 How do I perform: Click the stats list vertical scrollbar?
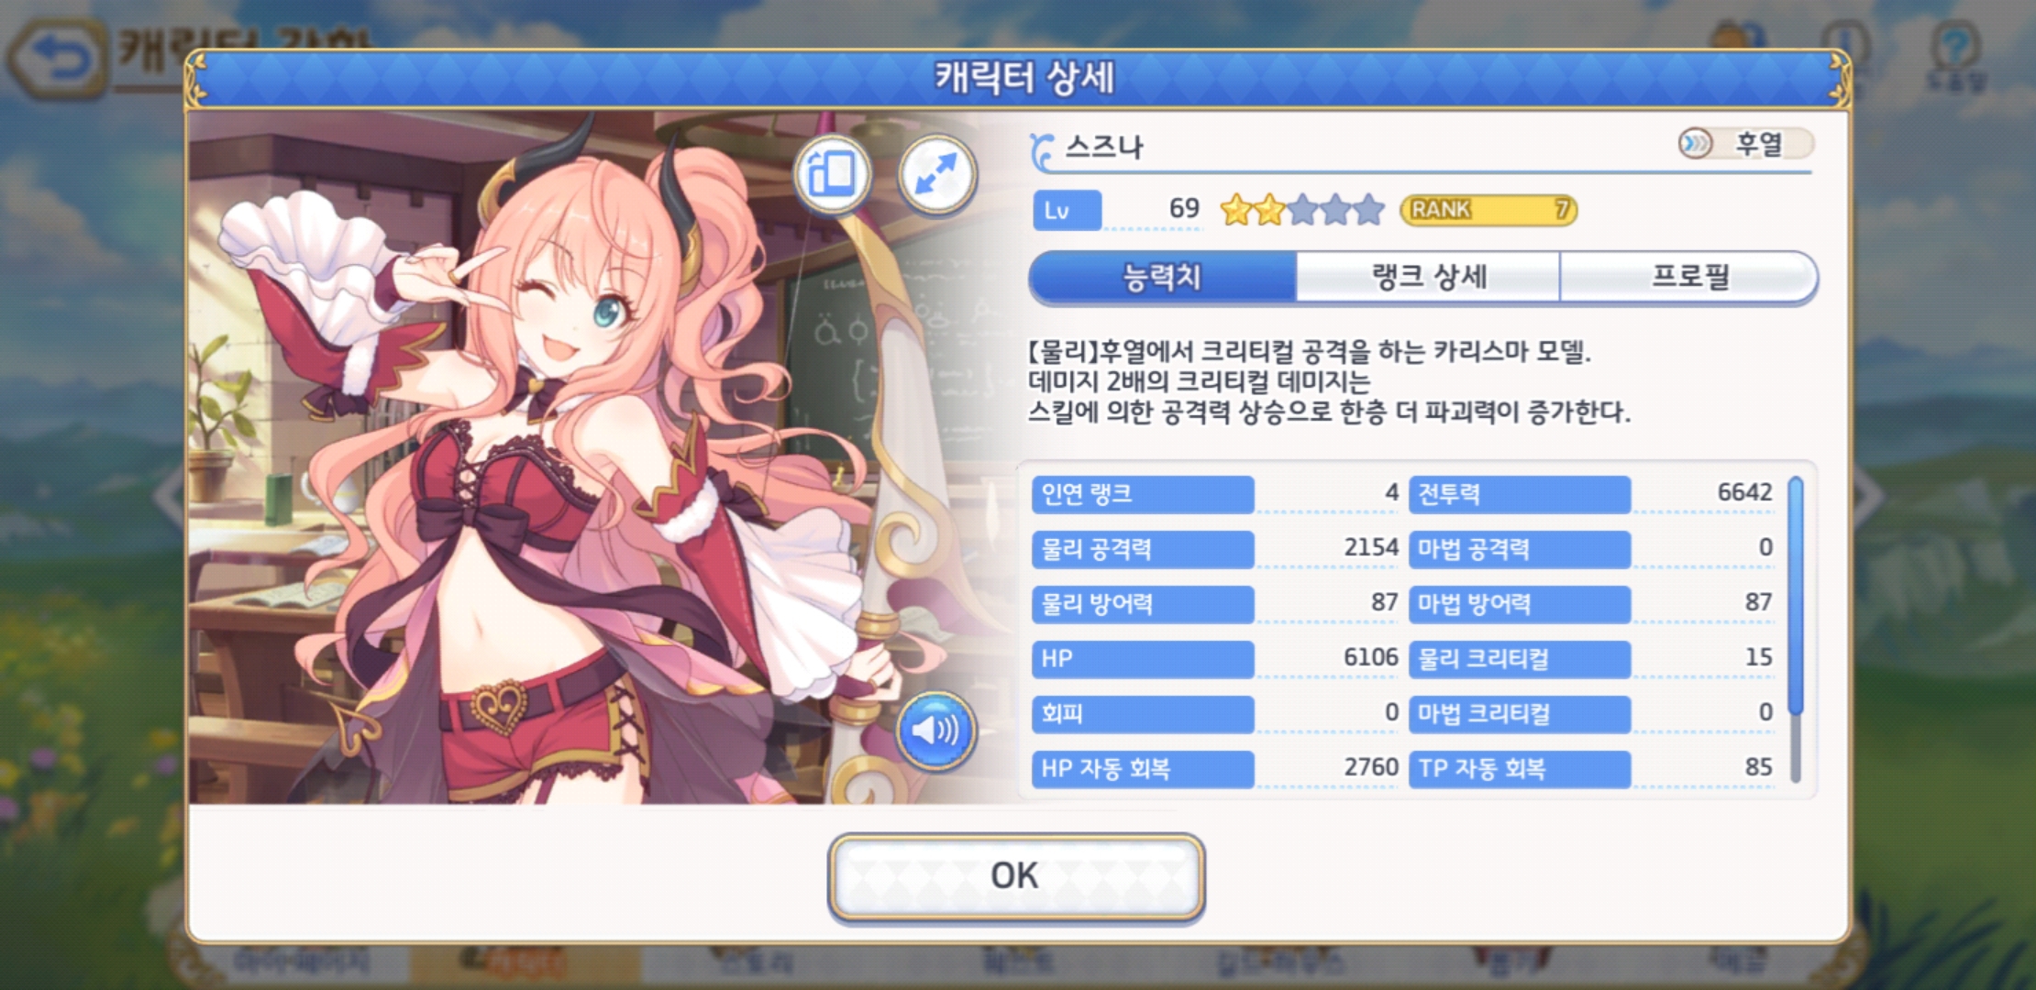coord(1795,629)
